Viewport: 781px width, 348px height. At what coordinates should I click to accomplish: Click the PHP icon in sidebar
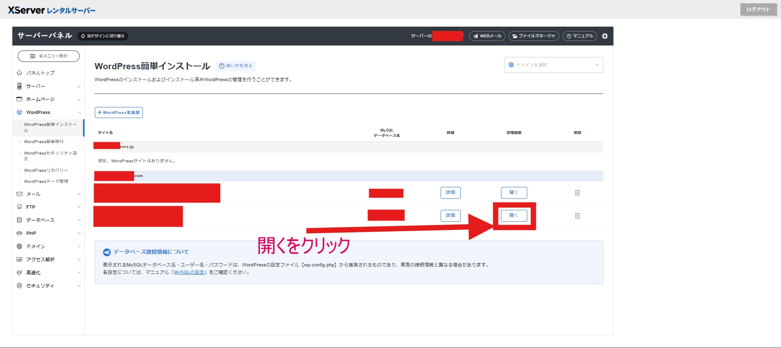coord(19,233)
